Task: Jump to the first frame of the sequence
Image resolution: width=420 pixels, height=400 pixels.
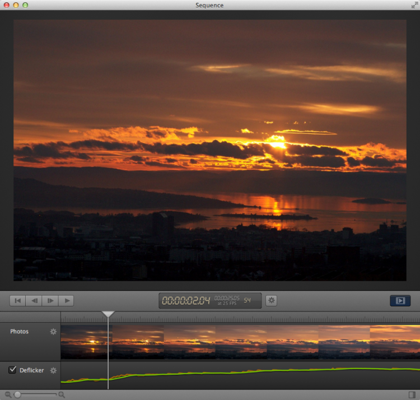Action: click(17, 301)
